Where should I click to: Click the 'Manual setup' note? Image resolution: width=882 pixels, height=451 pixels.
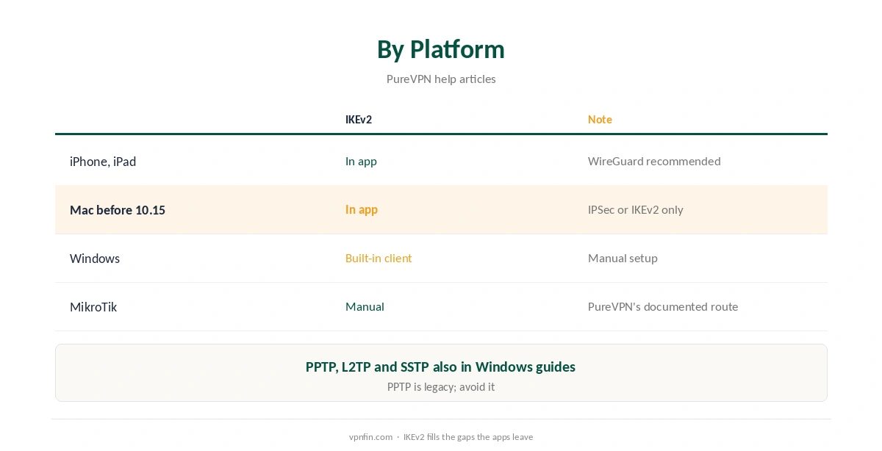(623, 258)
